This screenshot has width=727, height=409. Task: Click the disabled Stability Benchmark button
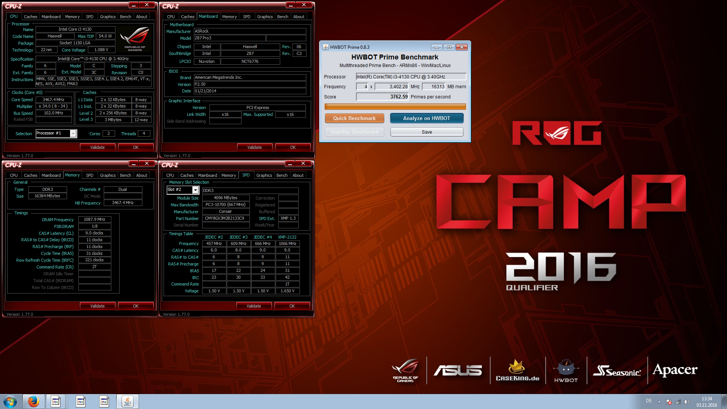[x=354, y=132]
